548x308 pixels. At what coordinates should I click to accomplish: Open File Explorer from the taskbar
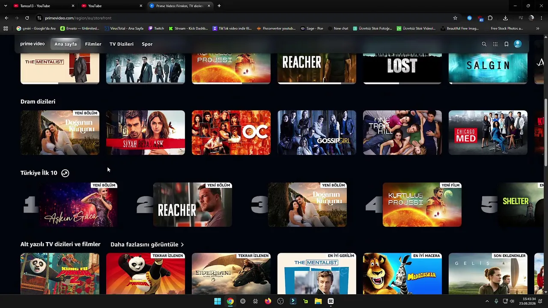point(318,301)
